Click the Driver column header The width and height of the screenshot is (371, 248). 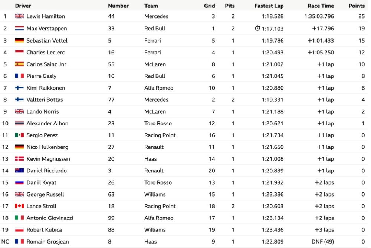[x=23, y=6]
